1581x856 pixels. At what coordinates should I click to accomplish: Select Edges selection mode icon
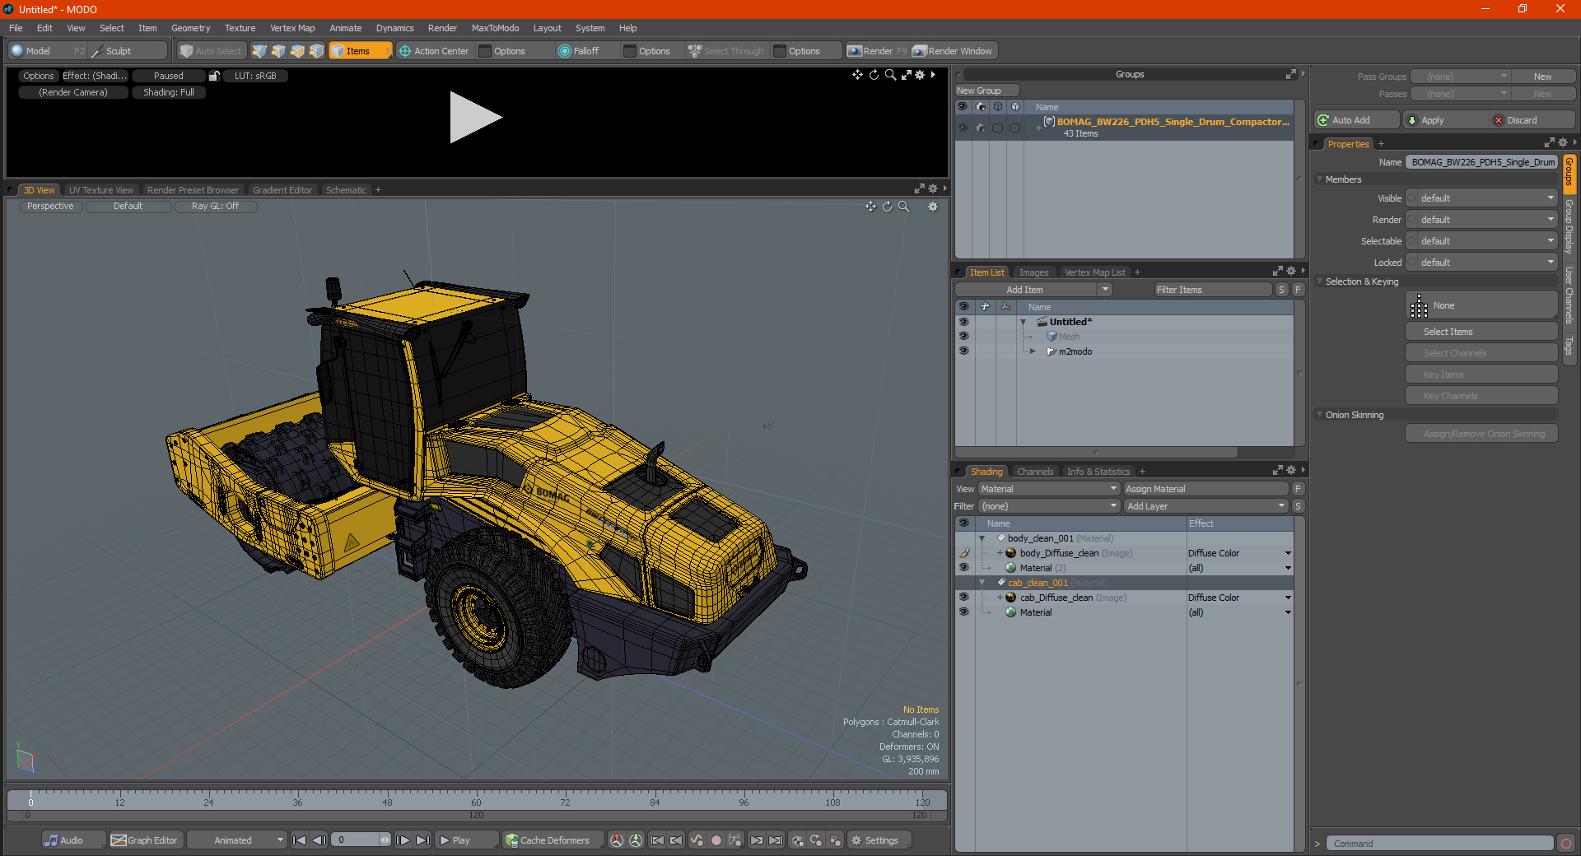point(278,51)
